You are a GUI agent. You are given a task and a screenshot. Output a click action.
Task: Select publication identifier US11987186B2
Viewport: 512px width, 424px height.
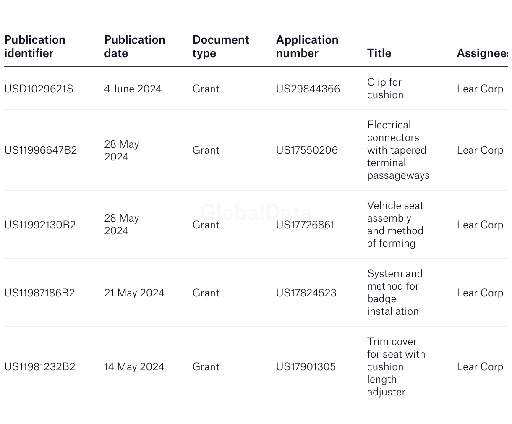pyautogui.click(x=39, y=293)
